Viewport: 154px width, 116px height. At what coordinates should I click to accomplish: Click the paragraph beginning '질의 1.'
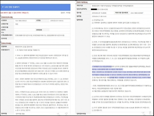(42, 83)
